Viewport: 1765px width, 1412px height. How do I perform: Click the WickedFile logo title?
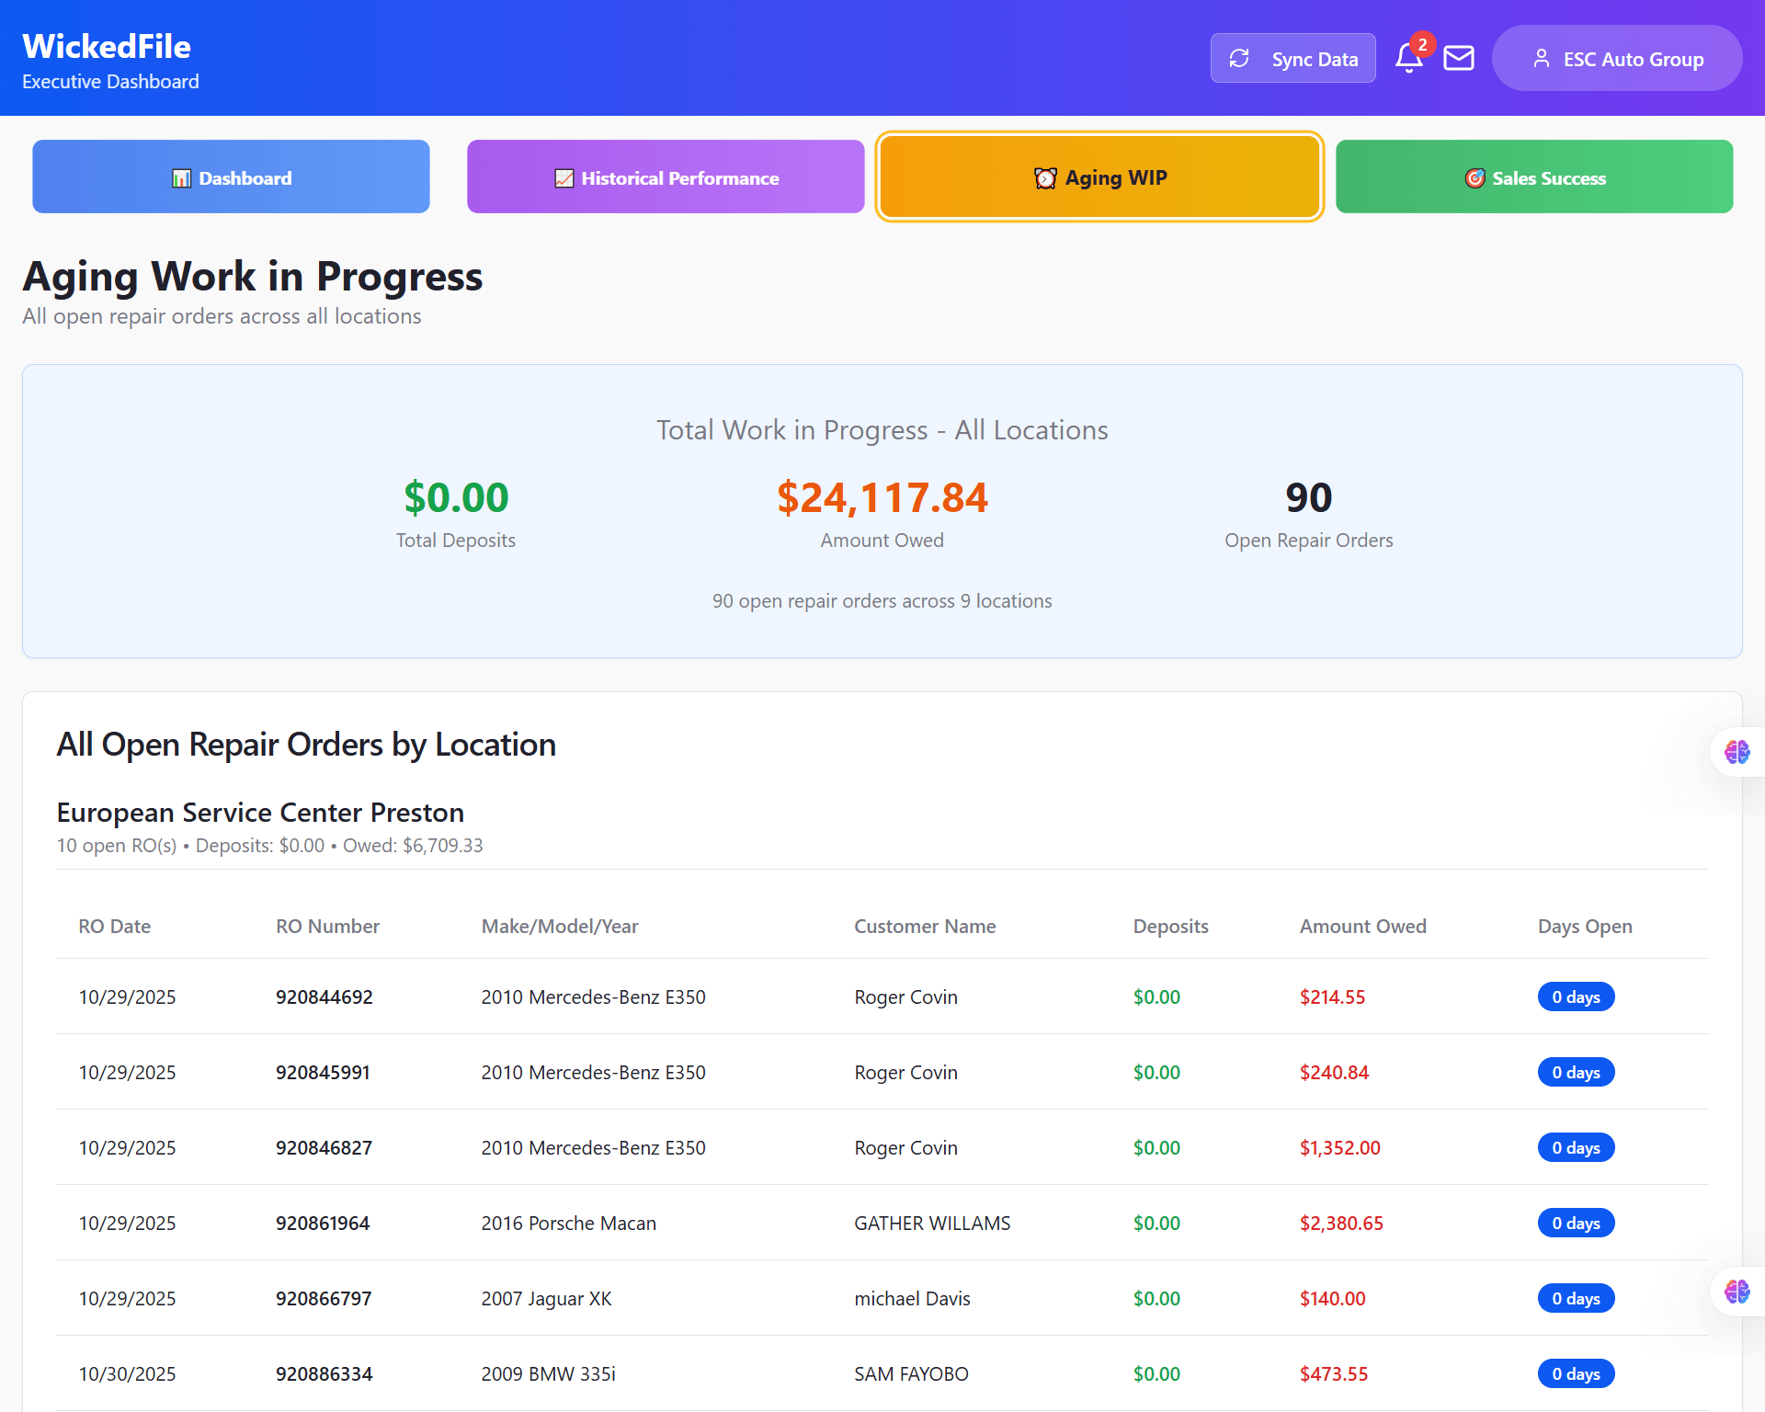[x=107, y=46]
